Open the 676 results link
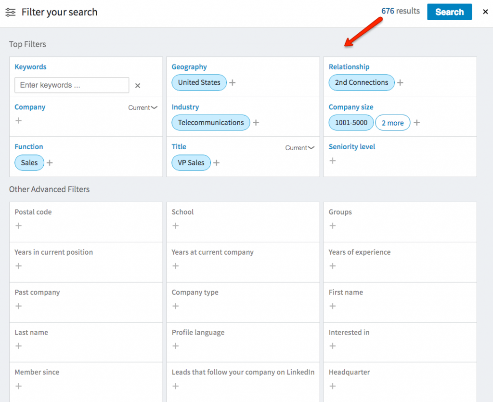 (400, 11)
